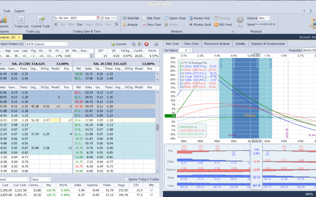This screenshot has width=316, height=197.
Task: Click the red X delete position icon
Action: (x=147, y=44)
